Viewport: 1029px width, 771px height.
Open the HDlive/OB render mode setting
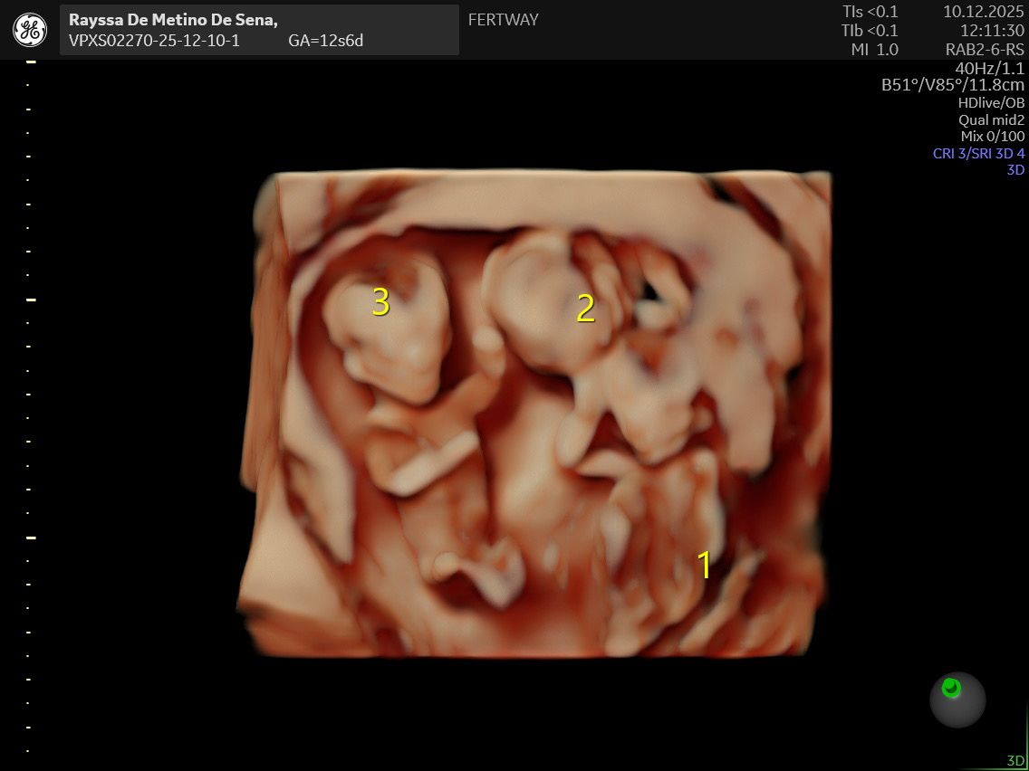click(991, 103)
